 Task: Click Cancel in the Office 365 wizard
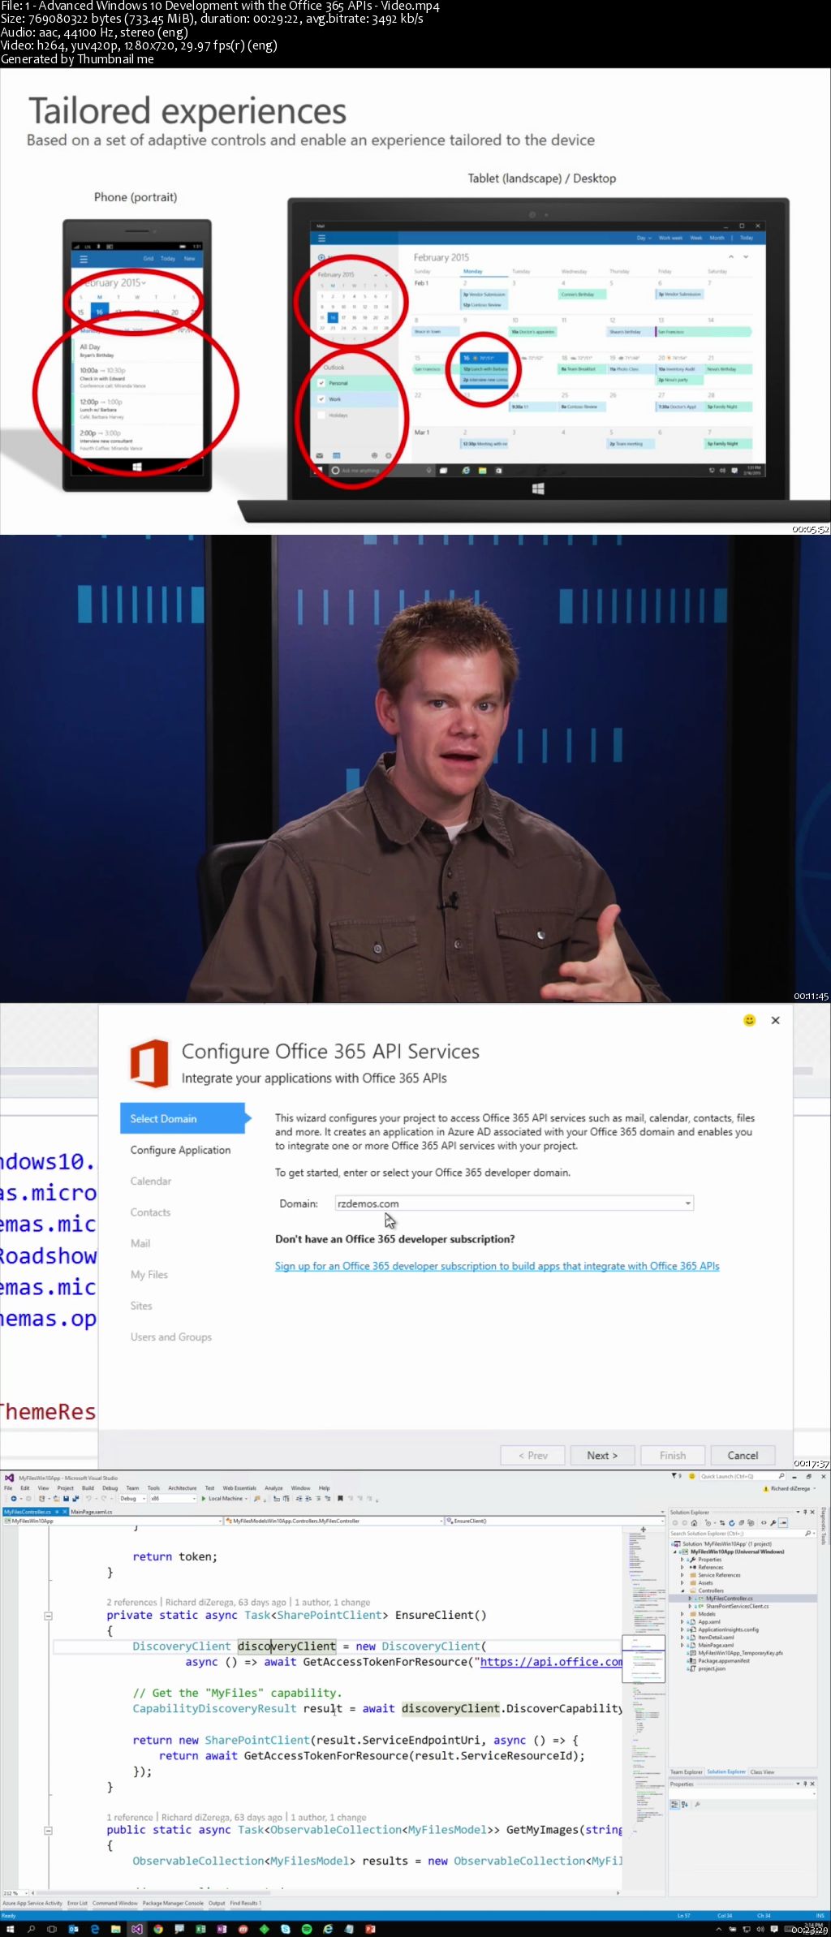click(743, 1456)
